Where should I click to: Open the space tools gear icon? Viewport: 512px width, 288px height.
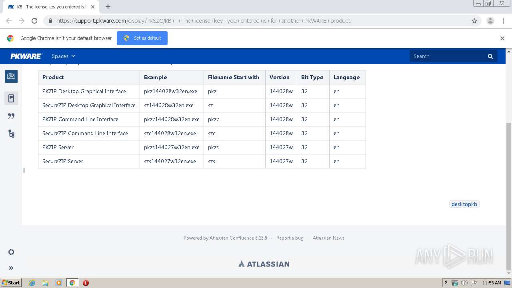[11, 252]
